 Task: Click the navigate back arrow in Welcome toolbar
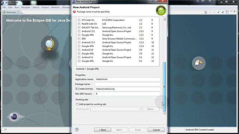[x=210, y=12]
